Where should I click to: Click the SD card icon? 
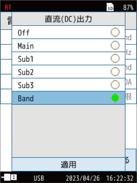click(x=110, y=7)
